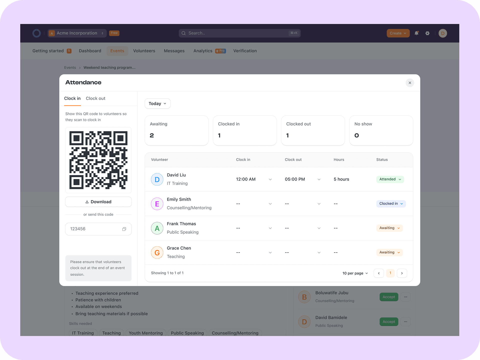Close the Attendance dialog
The height and width of the screenshot is (360, 480).
coord(410,83)
